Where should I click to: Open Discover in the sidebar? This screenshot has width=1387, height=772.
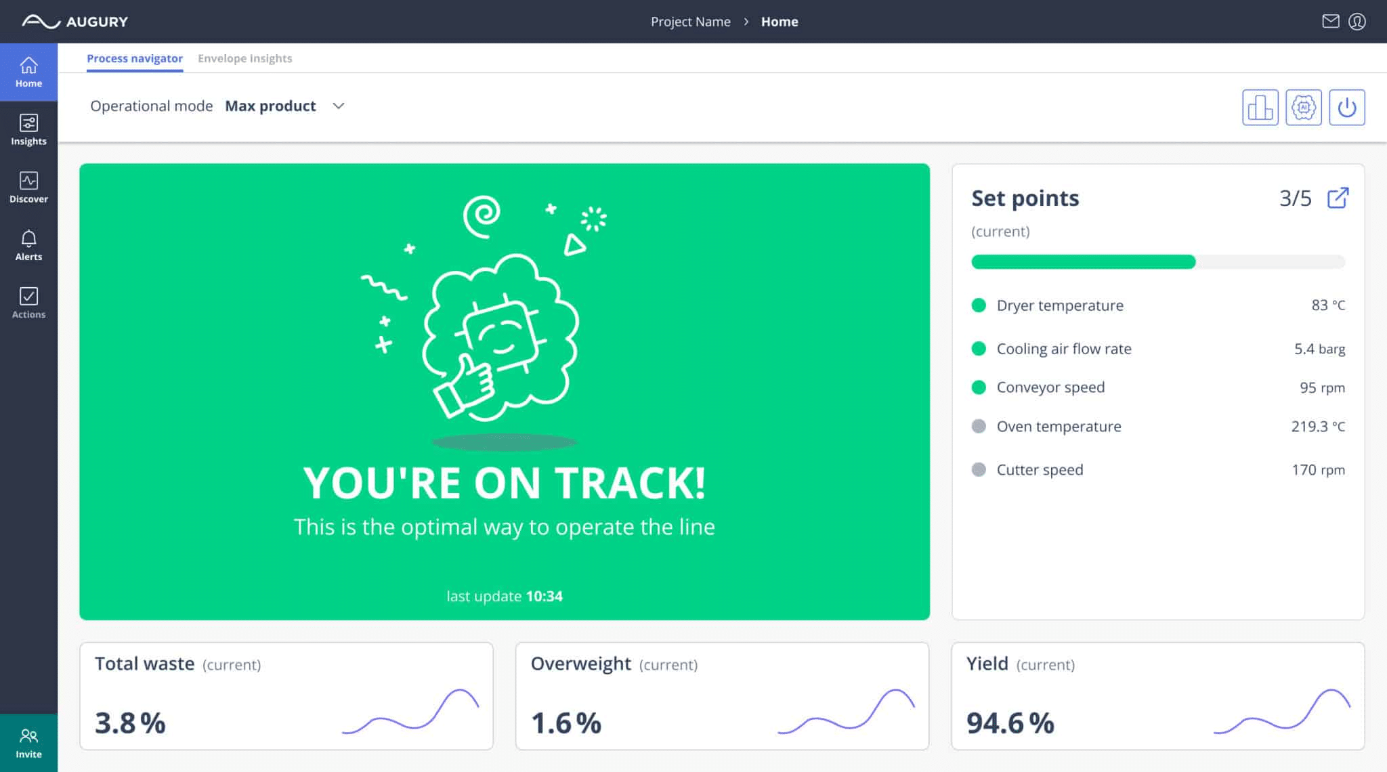point(28,188)
